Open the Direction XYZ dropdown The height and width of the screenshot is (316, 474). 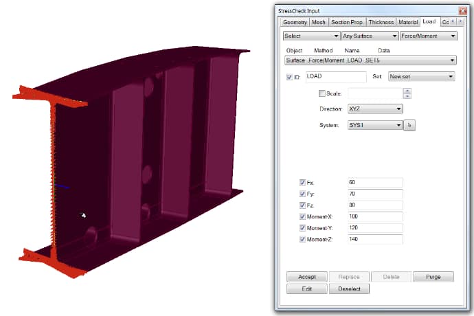(x=374, y=109)
